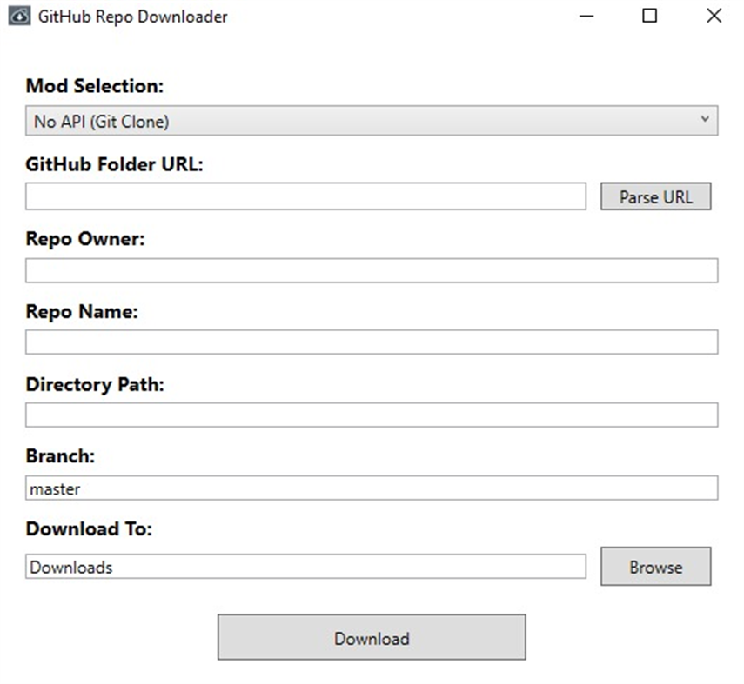Click the GitHub Folder URL label
The image size is (744, 684).
click(x=114, y=164)
